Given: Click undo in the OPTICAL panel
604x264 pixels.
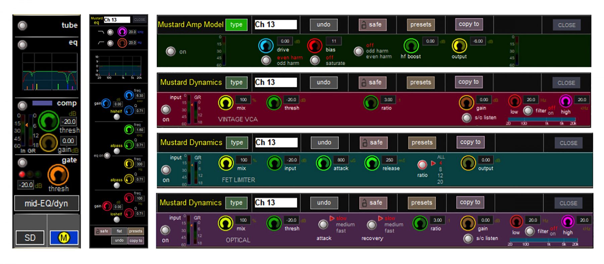Looking at the screenshot, I should point(324,203).
